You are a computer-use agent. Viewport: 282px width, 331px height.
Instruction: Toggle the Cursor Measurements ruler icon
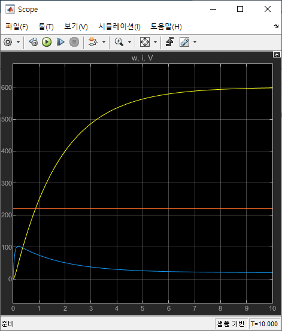(x=184, y=42)
